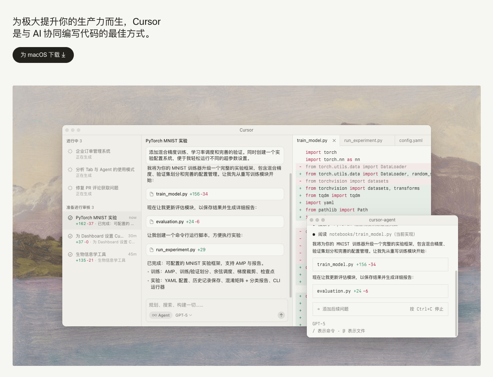Image resolution: width=493 pixels, height=377 pixels.
Task: Click file icon on run_experiment.py chat card
Action: coord(152,250)
